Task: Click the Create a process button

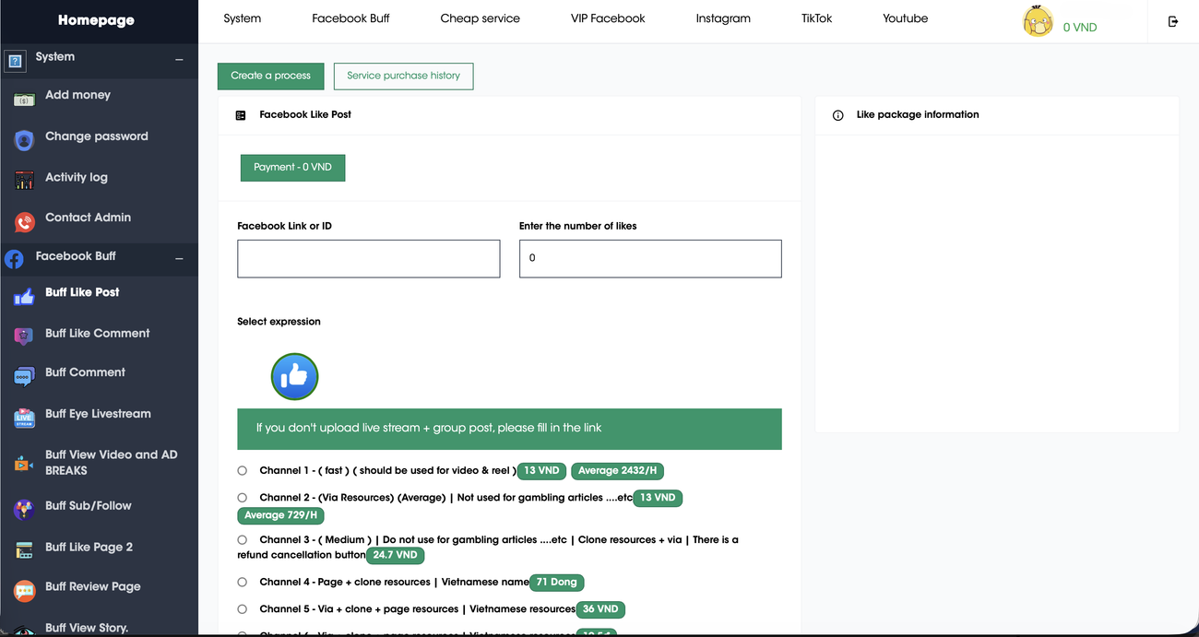Action: [x=271, y=76]
